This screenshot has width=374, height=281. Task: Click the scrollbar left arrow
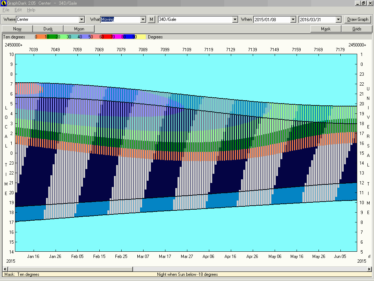[x=5, y=269]
